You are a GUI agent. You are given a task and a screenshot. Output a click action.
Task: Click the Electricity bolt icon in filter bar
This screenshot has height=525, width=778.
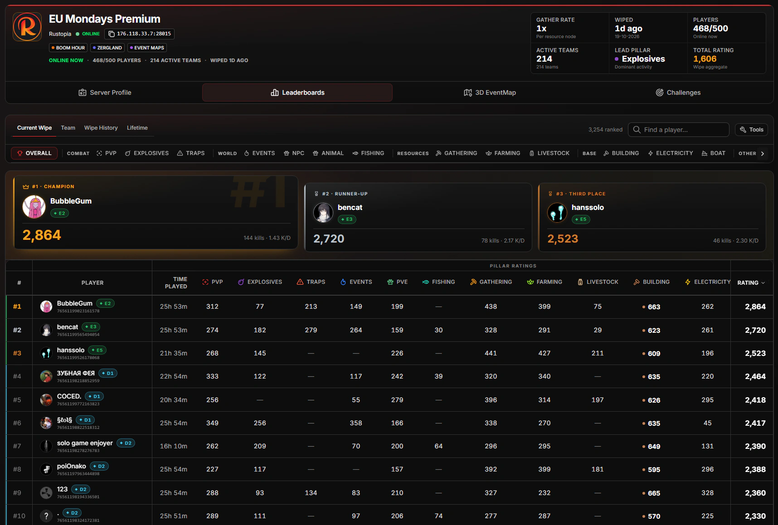pyautogui.click(x=651, y=153)
